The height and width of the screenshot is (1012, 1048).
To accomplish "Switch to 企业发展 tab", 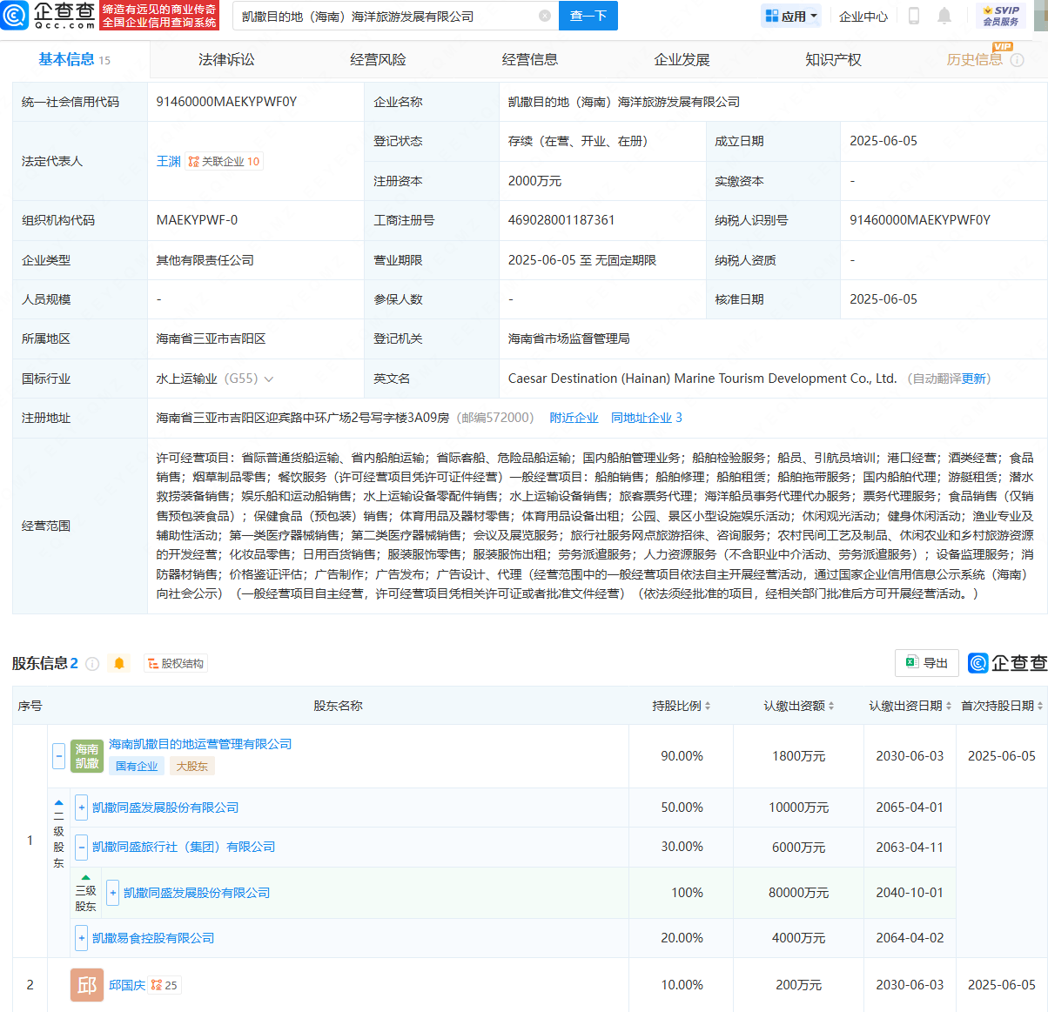I will pos(682,59).
